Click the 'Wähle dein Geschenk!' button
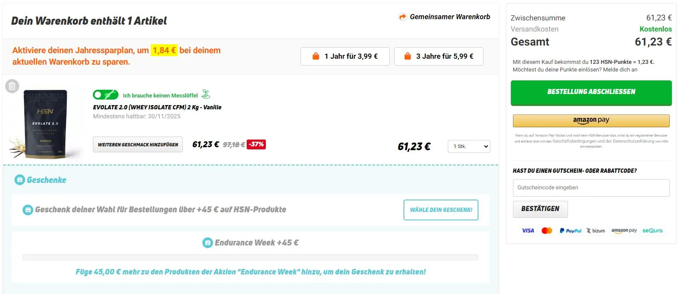Screen dimensions: 680x294 (x=441, y=210)
